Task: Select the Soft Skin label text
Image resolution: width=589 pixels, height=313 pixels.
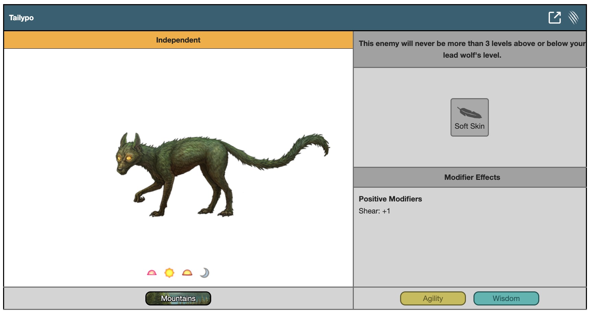Action: [469, 126]
